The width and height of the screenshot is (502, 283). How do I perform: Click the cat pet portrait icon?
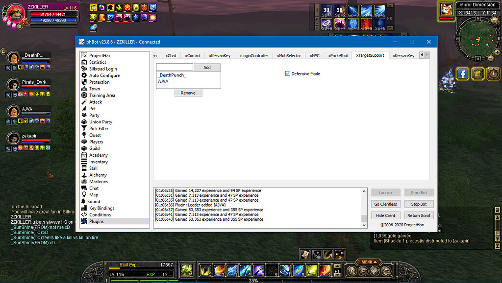click(447, 9)
